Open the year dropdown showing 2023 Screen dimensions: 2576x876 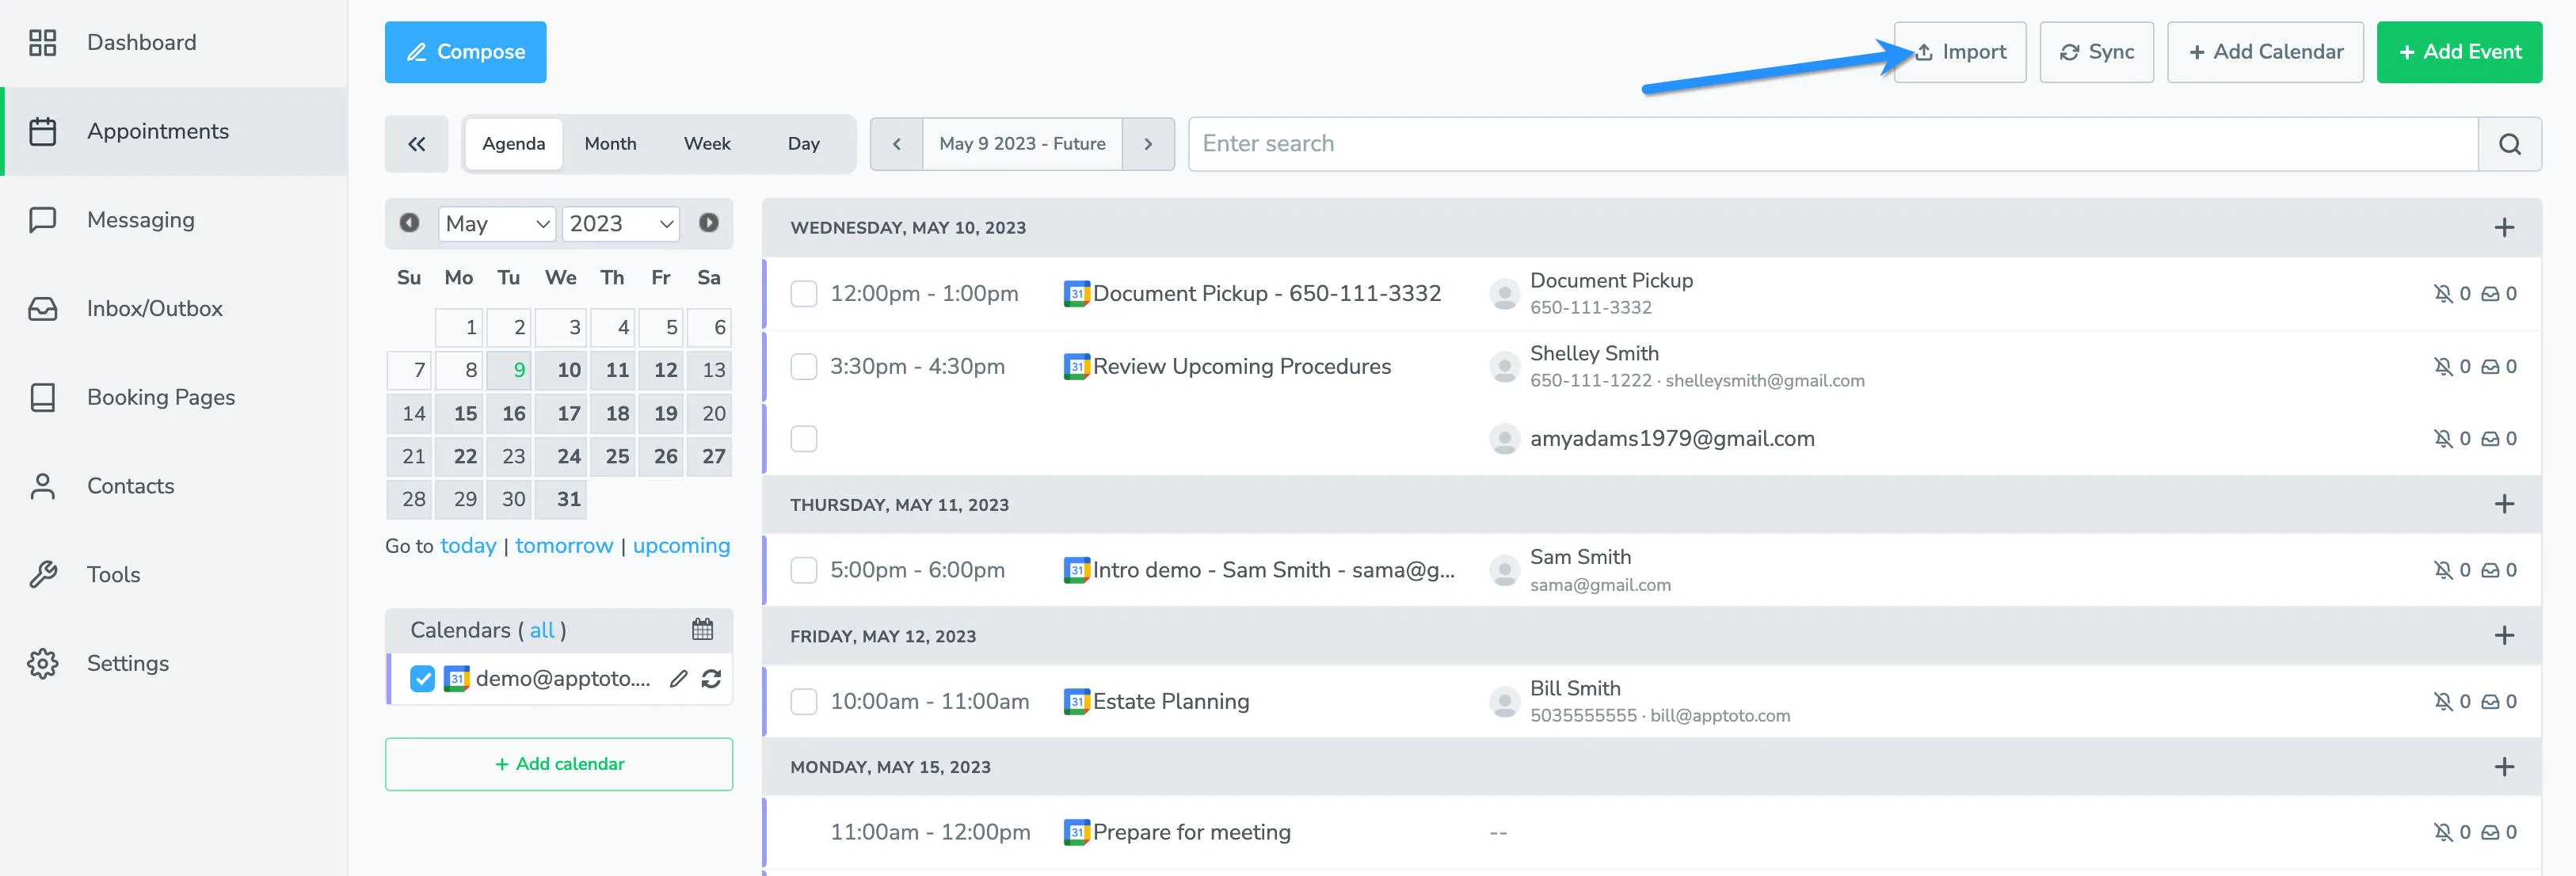tap(620, 223)
